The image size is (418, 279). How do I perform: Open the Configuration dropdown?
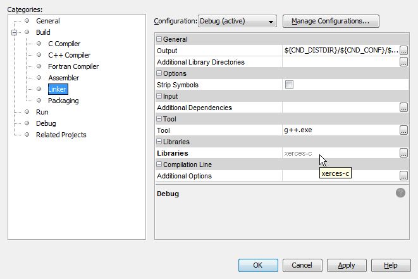coord(238,22)
